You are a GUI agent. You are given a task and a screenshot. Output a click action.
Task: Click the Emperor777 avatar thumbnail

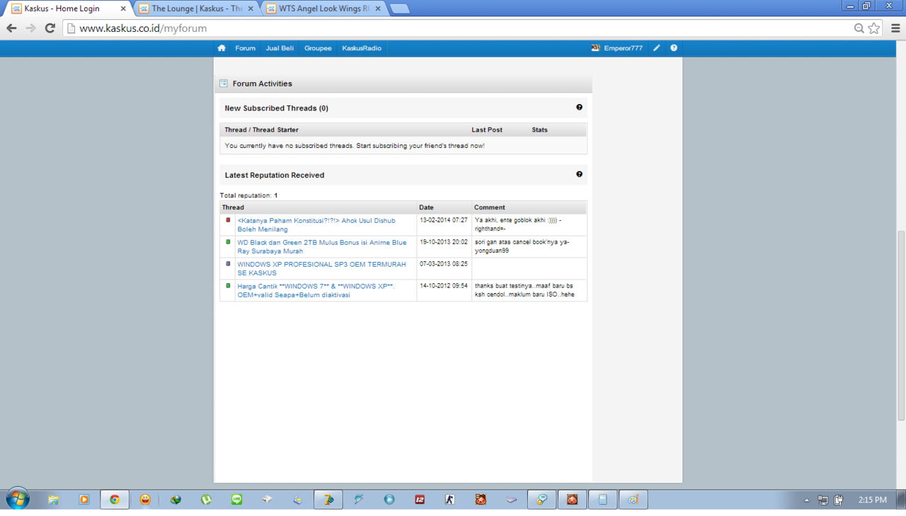595,48
